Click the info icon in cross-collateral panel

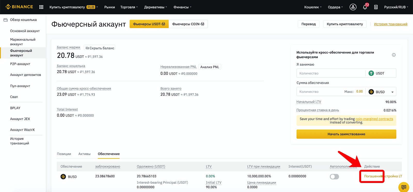(394, 55)
